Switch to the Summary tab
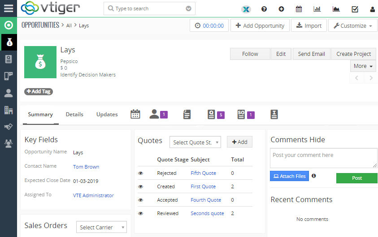Viewport: 378px width, 237px height. point(40,114)
